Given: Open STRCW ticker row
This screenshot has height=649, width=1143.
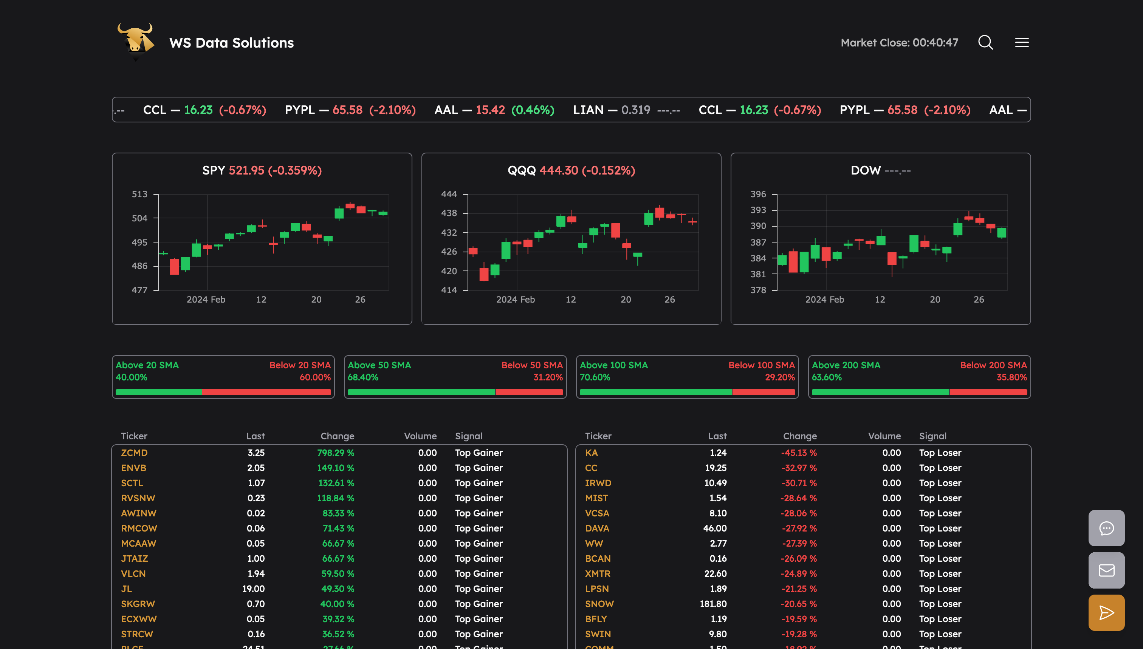Looking at the screenshot, I should coord(339,635).
